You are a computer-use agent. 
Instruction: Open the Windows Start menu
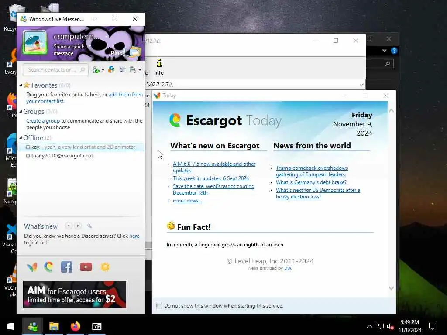pyautogui.click(x=10, y=326)
